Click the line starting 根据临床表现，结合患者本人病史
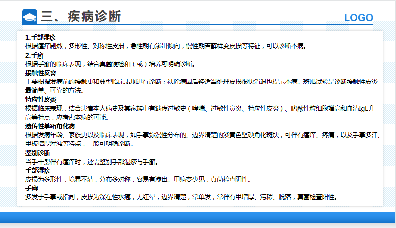This screenshot has width=396, height=228. click(200, 108)
